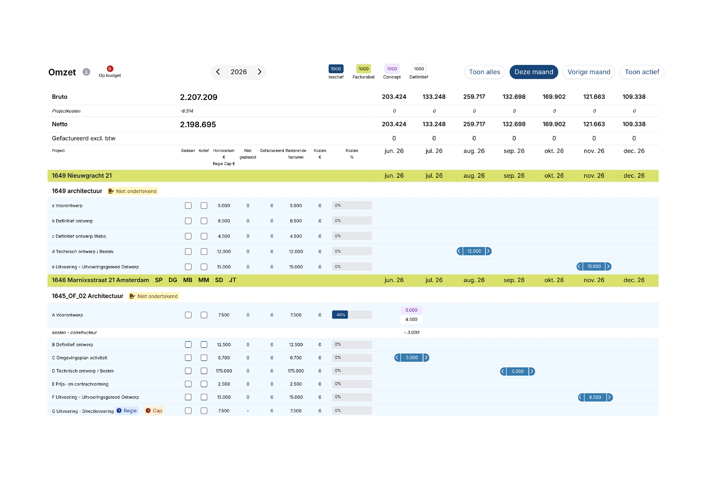
Task: Click the 1649 architectuur section title
Action: 77,191
